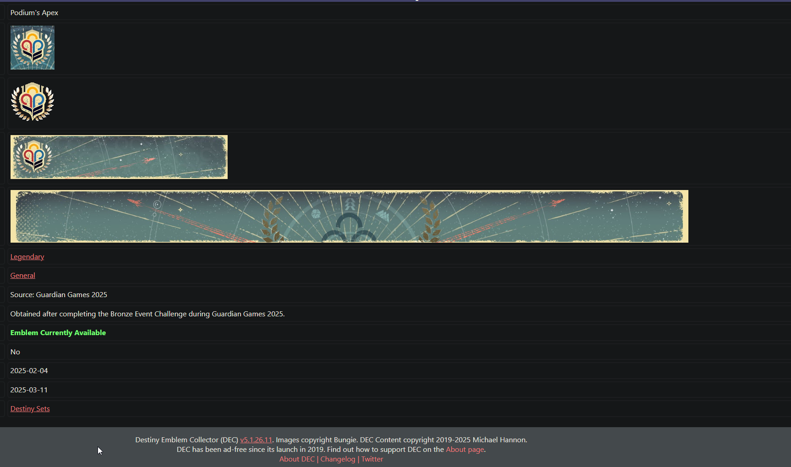Select the 'Source: Guardian Games 2025' text
The height and width of the screenshot is (467, 791).
click(59, 295)
